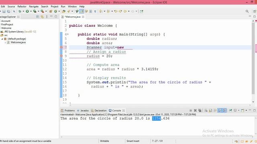Open the Source menu
Viewport: 257px width, 144px height.
pos(11,6)
